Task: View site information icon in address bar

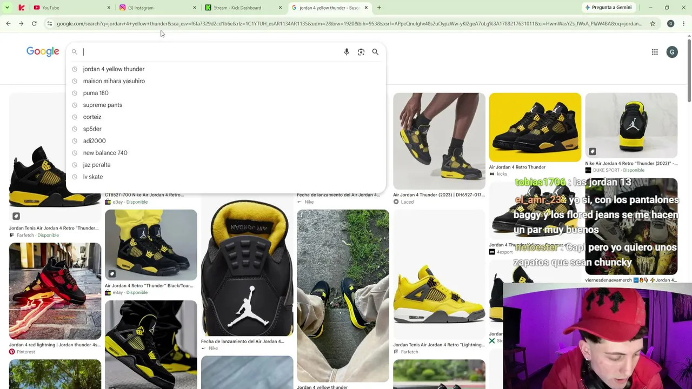Action: point(50,24)
